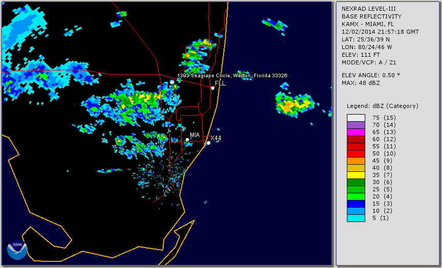The width and height of the screenshot is (442, 268).
Task: Click the KAMX - MIAMI, FL station text
Action: [368, 24]
